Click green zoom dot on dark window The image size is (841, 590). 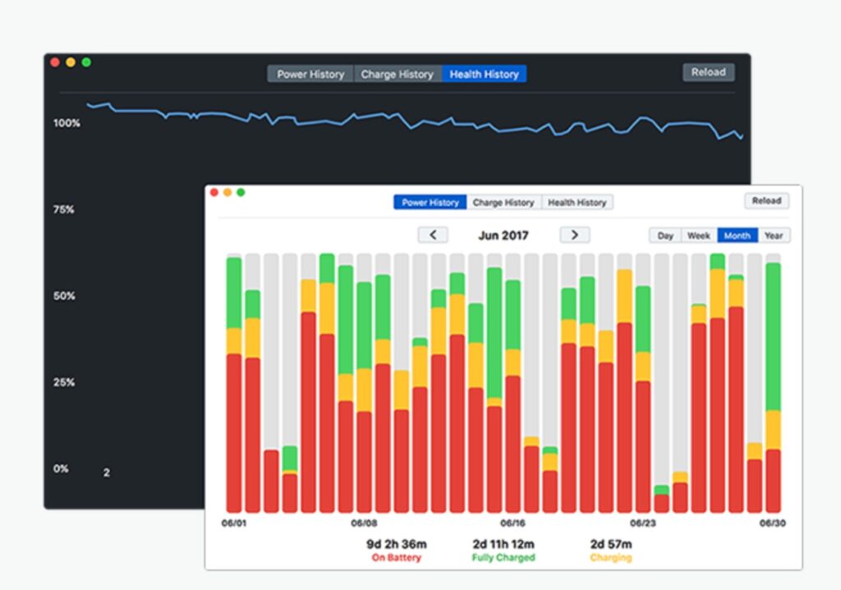pyautogui.click(x=86, y=62)
